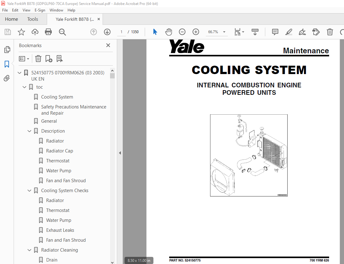The image size is (344, 264).
Task: Switch to Home tab
Action: [x=11, y=19]
